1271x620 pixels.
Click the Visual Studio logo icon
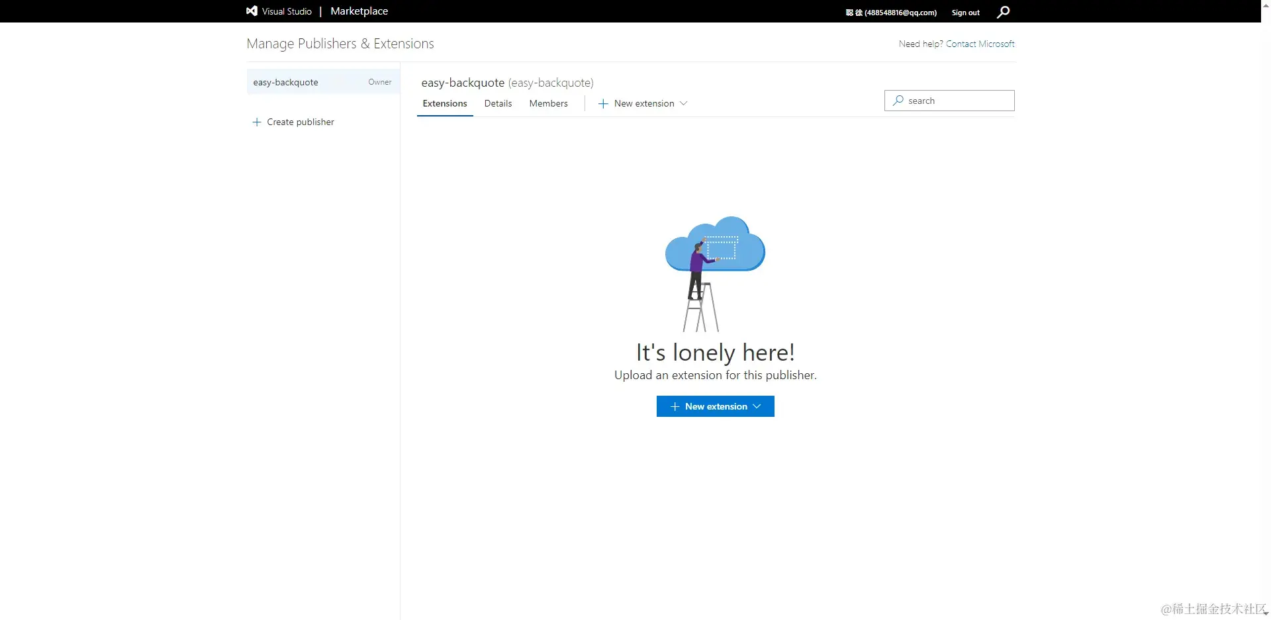point(252,11)
